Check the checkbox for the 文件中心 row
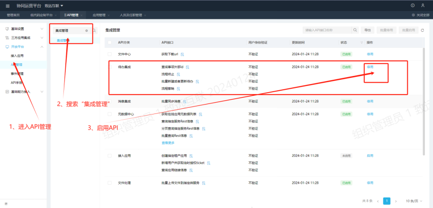The width and height of the screenshot is (433, 208). (109, 54)
